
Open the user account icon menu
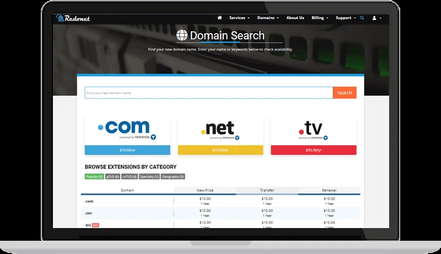(x=377, y=18)
